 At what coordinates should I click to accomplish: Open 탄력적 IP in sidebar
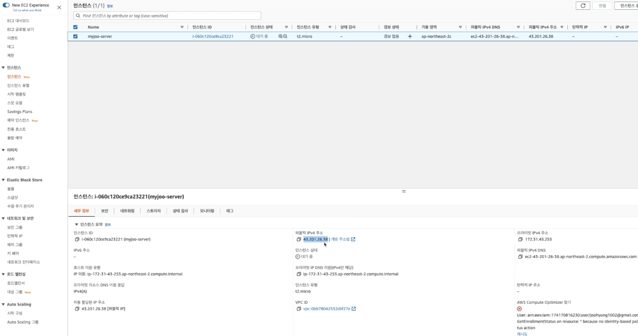15,236
